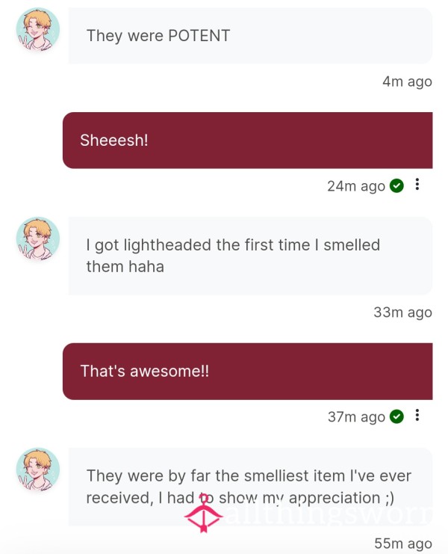This screenshot has width=448, height=554.
Task: Click the "4m ago" timestamp
Action: [407, 81]
